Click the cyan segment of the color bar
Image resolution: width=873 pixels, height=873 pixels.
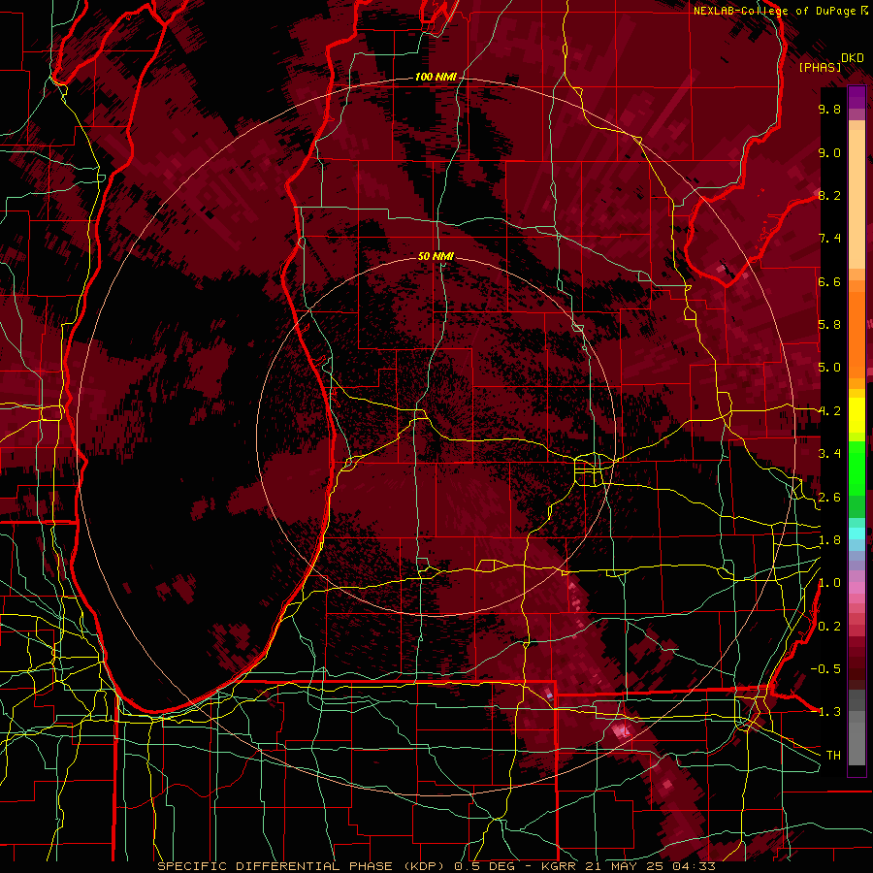857,533
